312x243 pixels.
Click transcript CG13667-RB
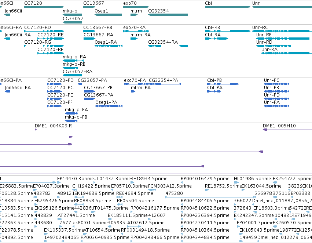(89, 31)
